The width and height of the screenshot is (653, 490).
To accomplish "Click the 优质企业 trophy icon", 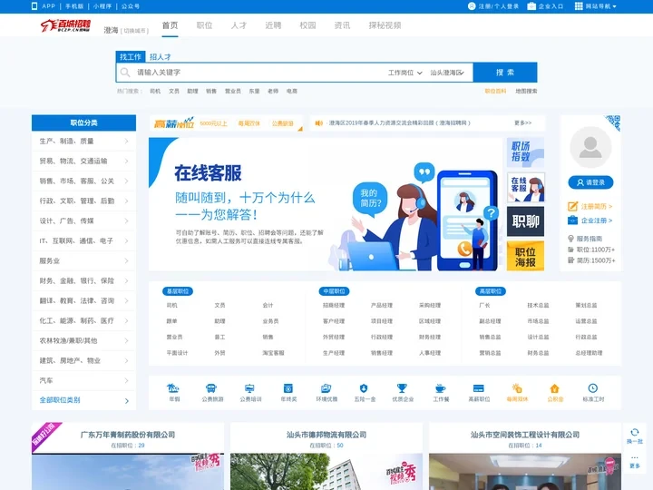I will pyautogui.click(x=402, y=388).
